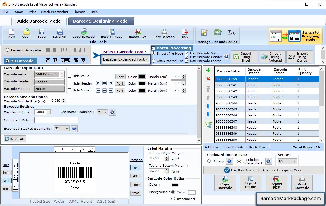Set rotation to 270°
Viewport: 326px width, 206px height.
pos(136,193)
